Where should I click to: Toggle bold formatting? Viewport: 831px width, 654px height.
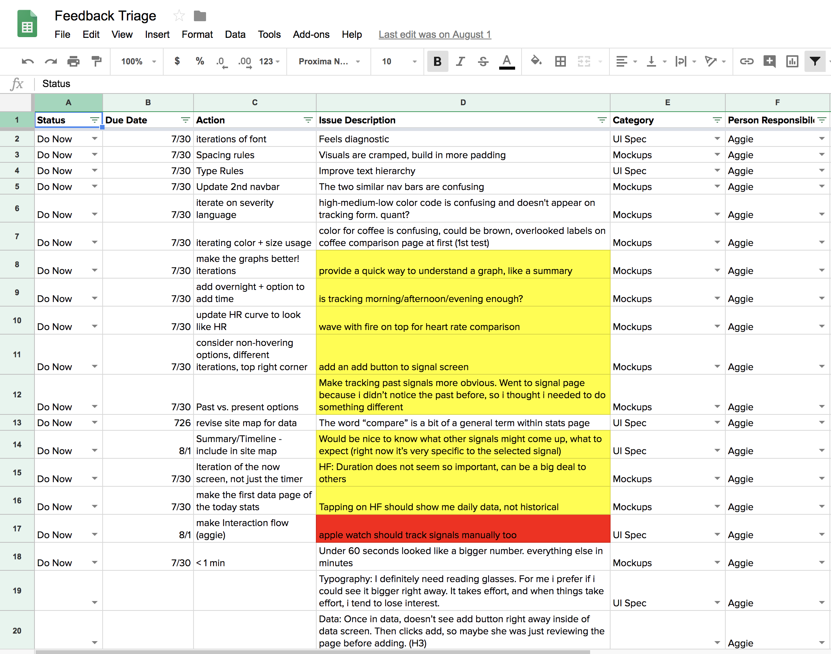coord(437,61)
